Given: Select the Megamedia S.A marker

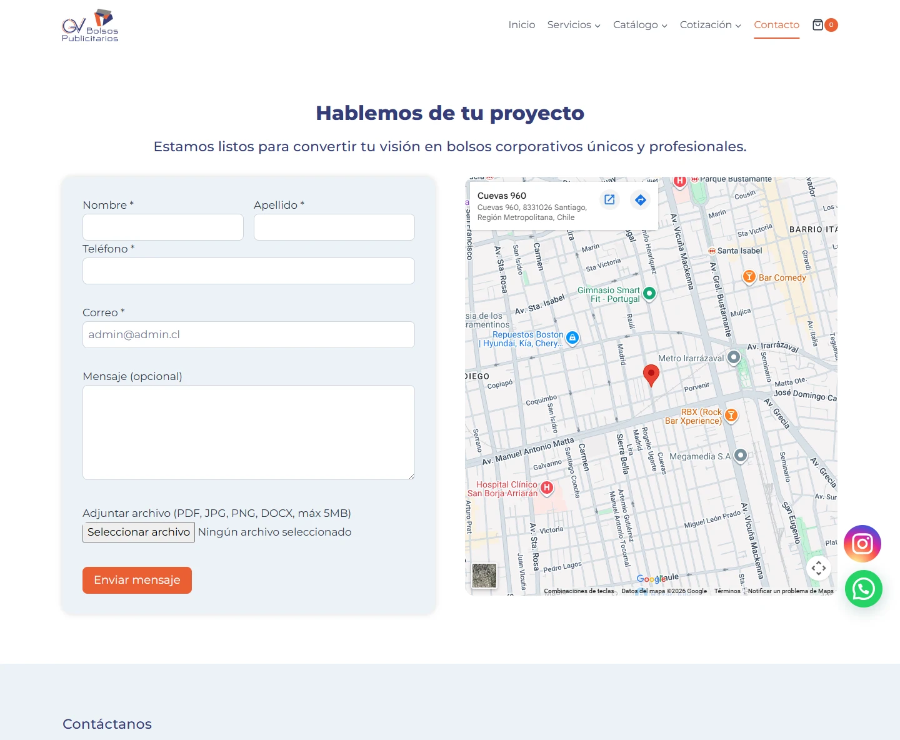Looking at the screenshot, I should click(x=741, y=456).
